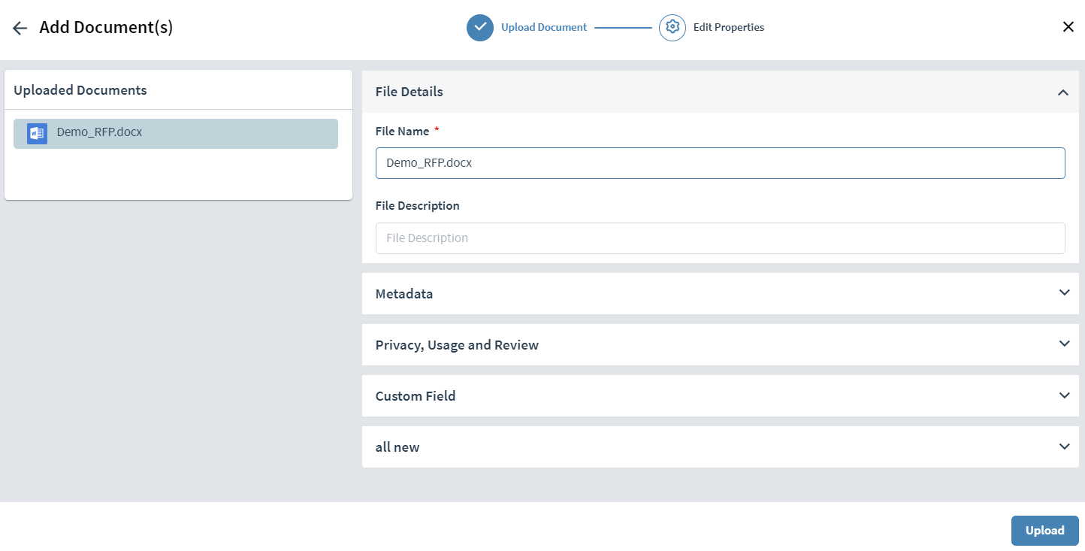Click the Upload Document checkmark step icon
This screenshot has height=551, width=1085.
point(480,28)
